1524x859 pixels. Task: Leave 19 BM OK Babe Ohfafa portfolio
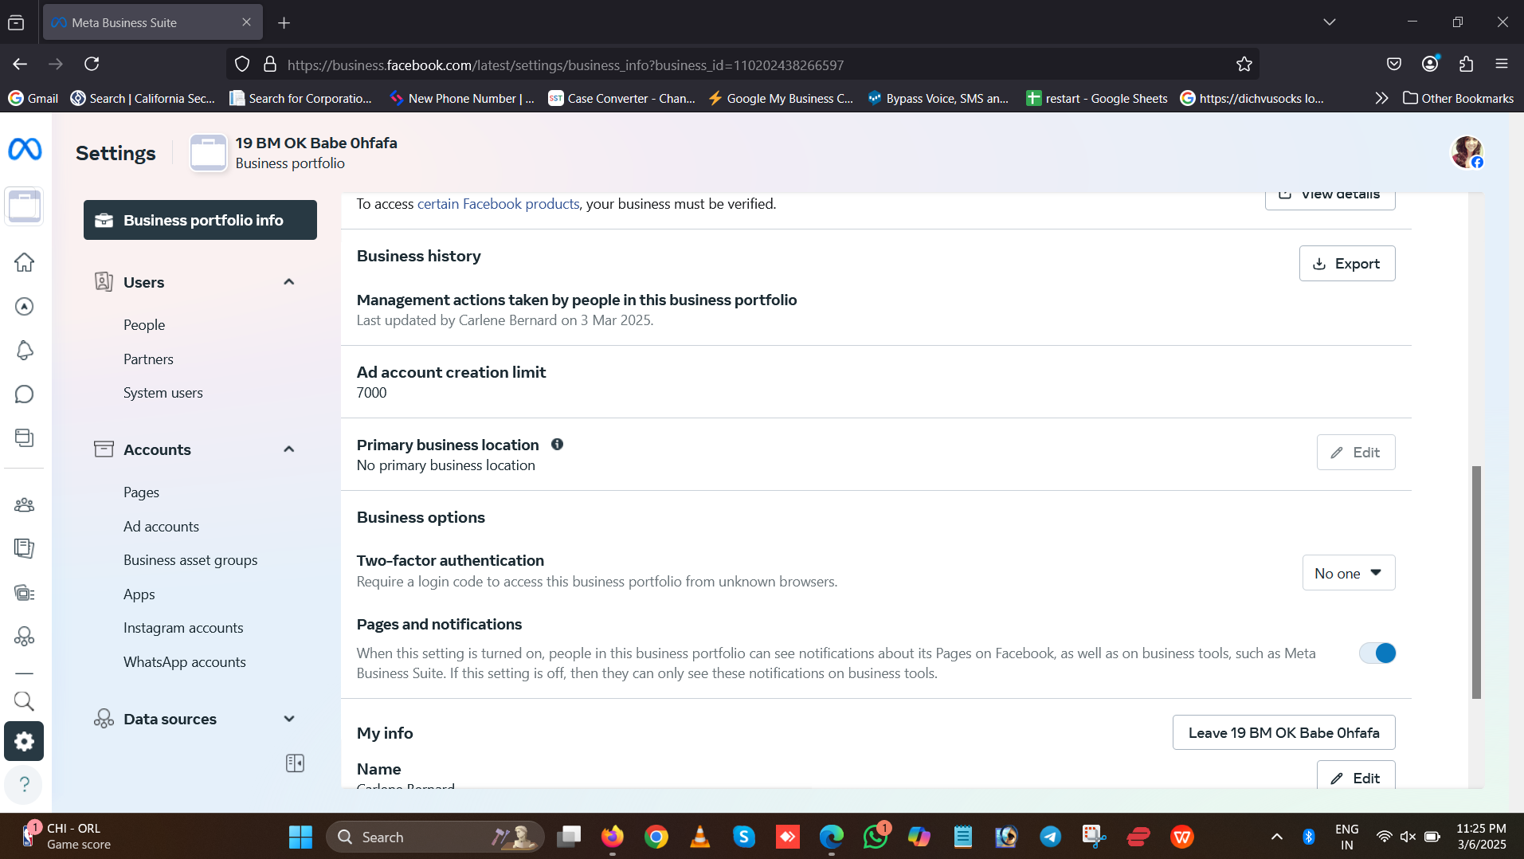[x=1283, y=733]
